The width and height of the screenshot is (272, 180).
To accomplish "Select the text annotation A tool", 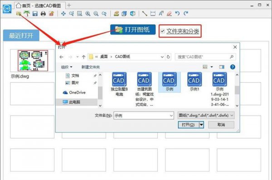I will coord(161,14).
